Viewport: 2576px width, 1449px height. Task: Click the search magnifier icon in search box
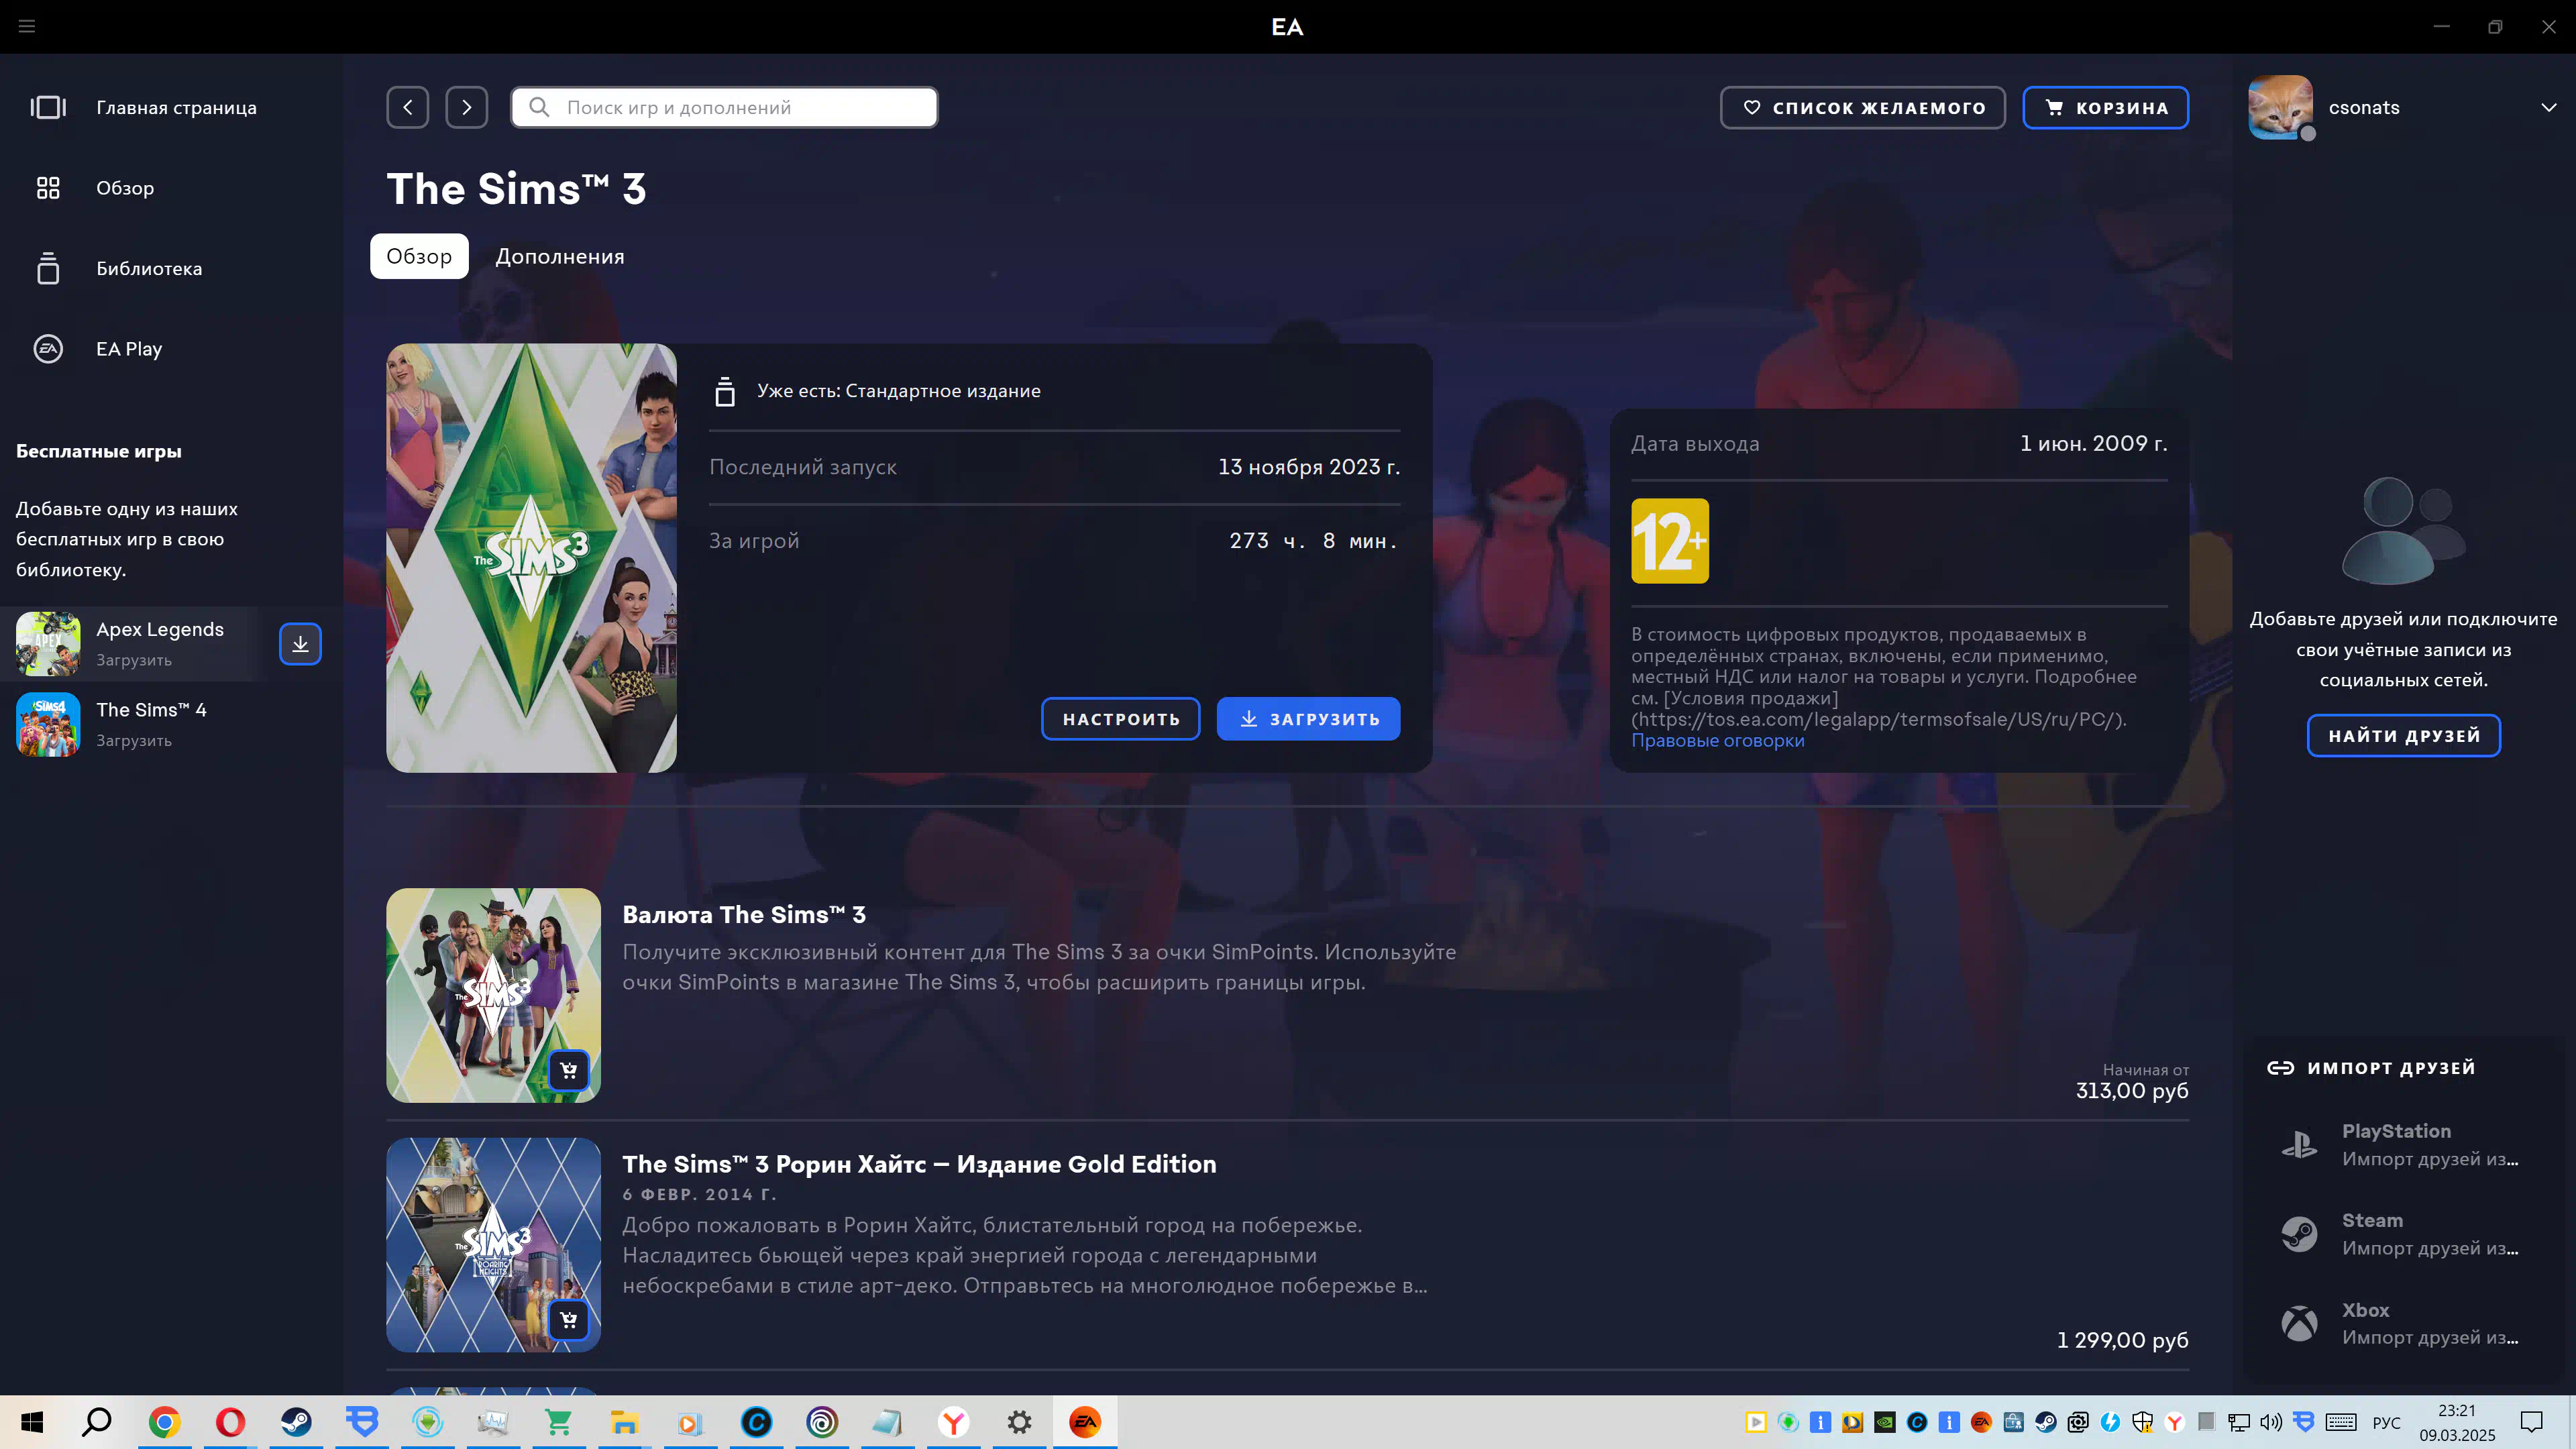[539, 107]
